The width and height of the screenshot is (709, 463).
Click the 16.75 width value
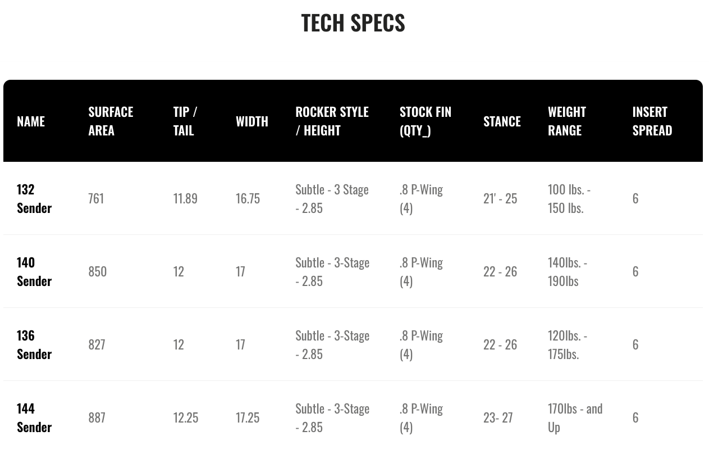click(248, 198)
